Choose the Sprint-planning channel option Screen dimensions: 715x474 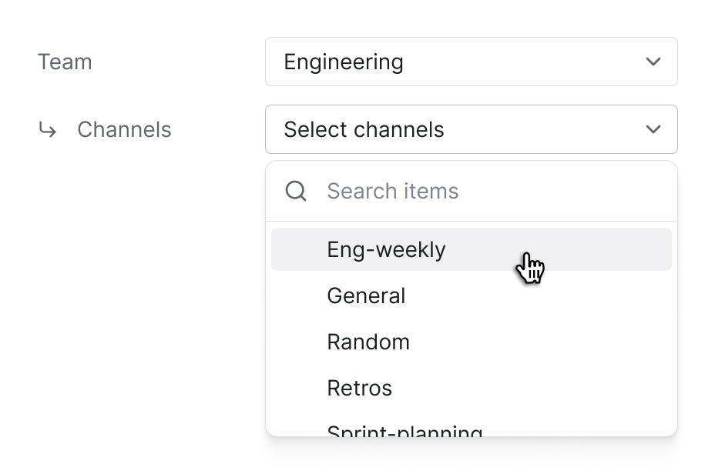404,430
